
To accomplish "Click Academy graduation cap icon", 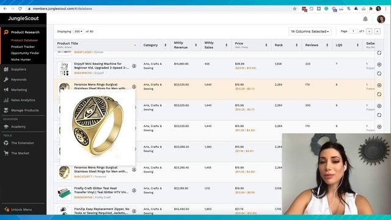I will (x=6, y=127).
